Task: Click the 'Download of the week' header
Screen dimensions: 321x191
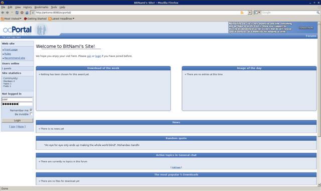Action: pos(103,68)
